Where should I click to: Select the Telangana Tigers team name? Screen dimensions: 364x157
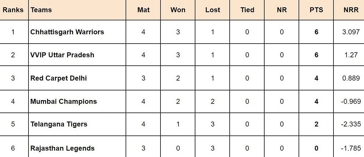tap(59, 124)
